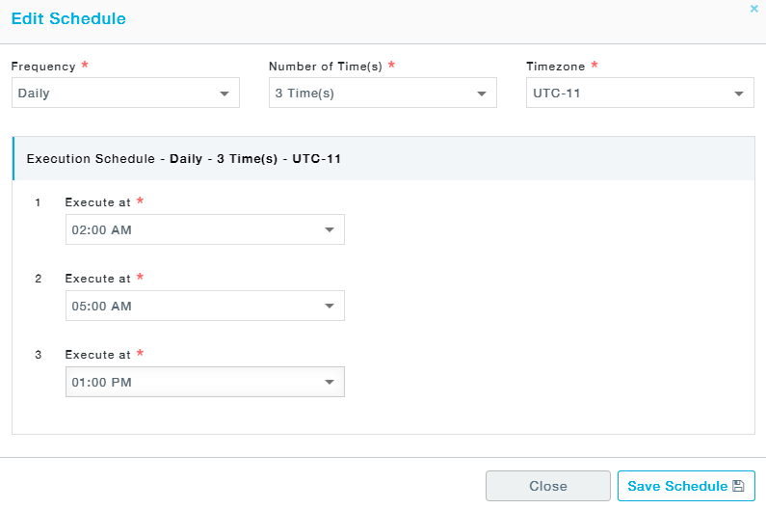
Task: Expand the Number of Time(s) dropdown arrow
Action: (482, 94)
